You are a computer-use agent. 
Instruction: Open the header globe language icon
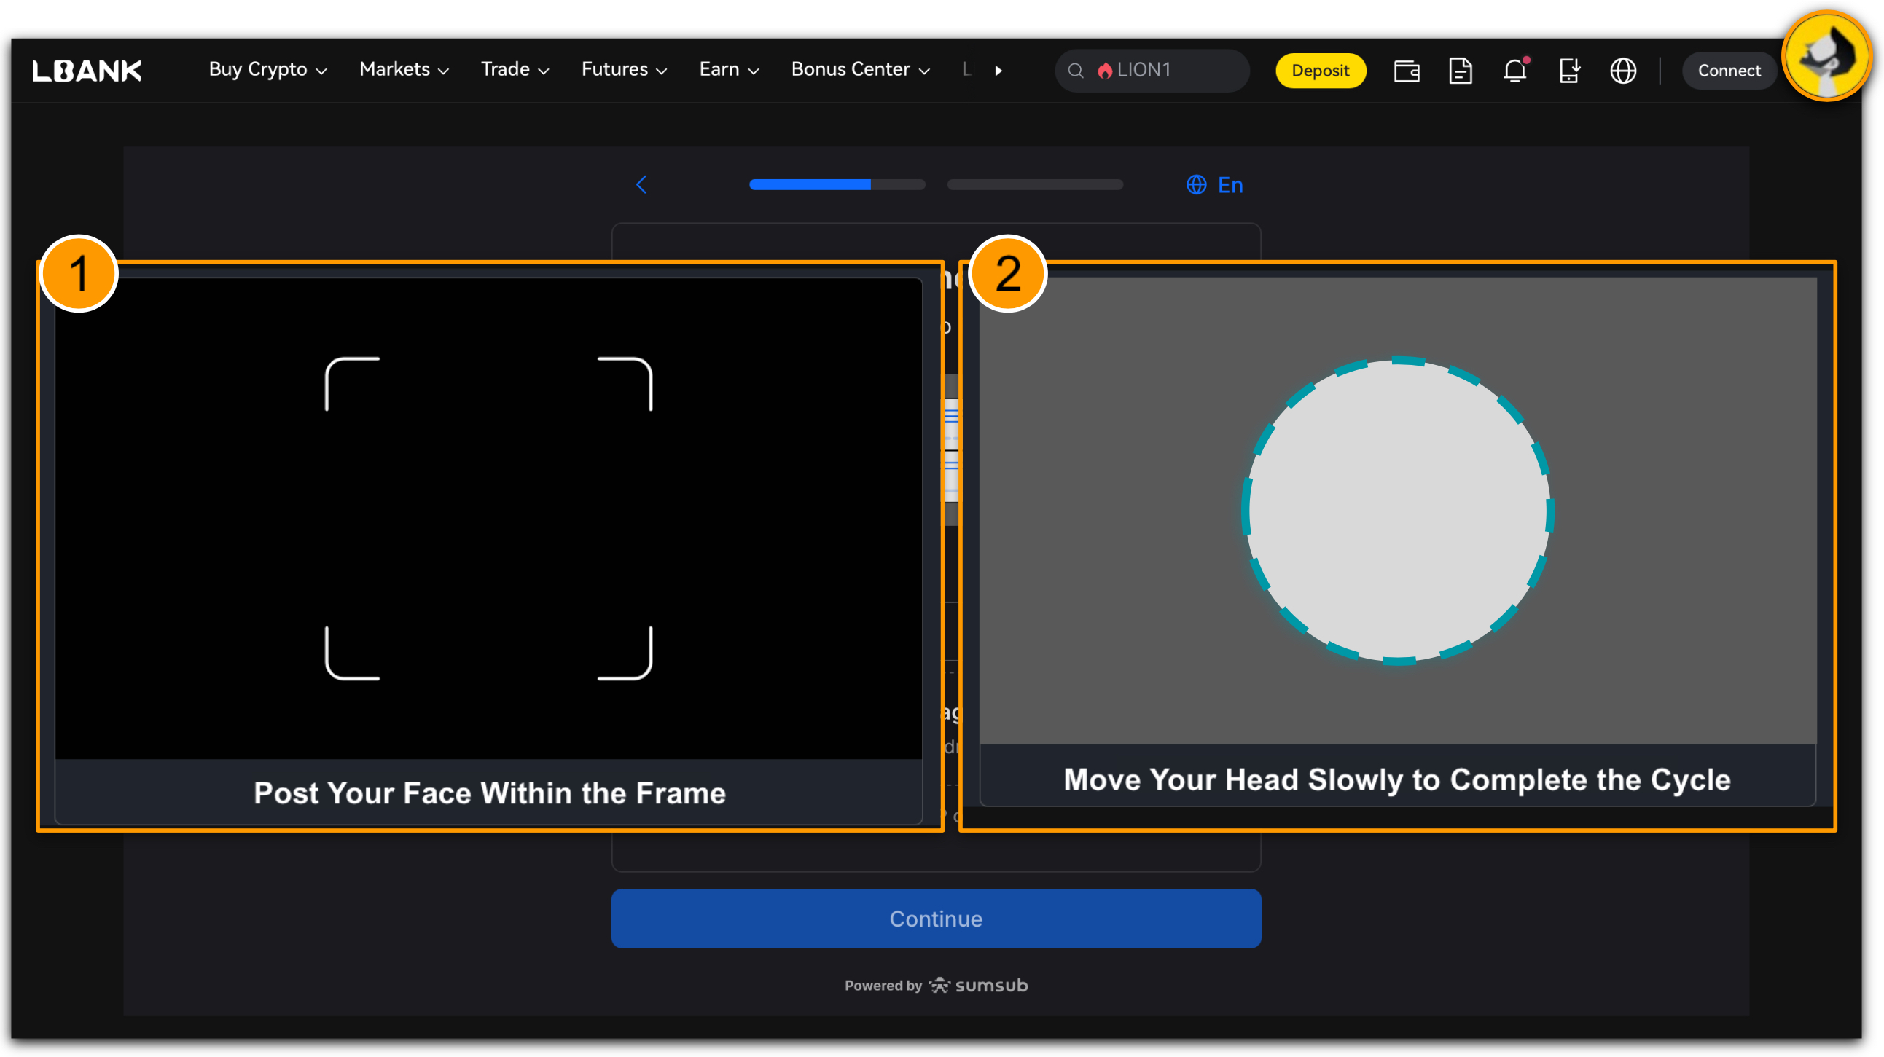(1622, 70)
